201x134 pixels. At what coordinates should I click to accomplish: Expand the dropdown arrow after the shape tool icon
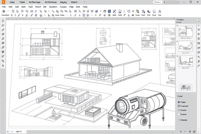click(49, 12)
